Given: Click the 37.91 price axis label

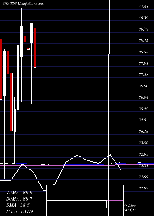Looking at the screenshot, I should [144, 64].
